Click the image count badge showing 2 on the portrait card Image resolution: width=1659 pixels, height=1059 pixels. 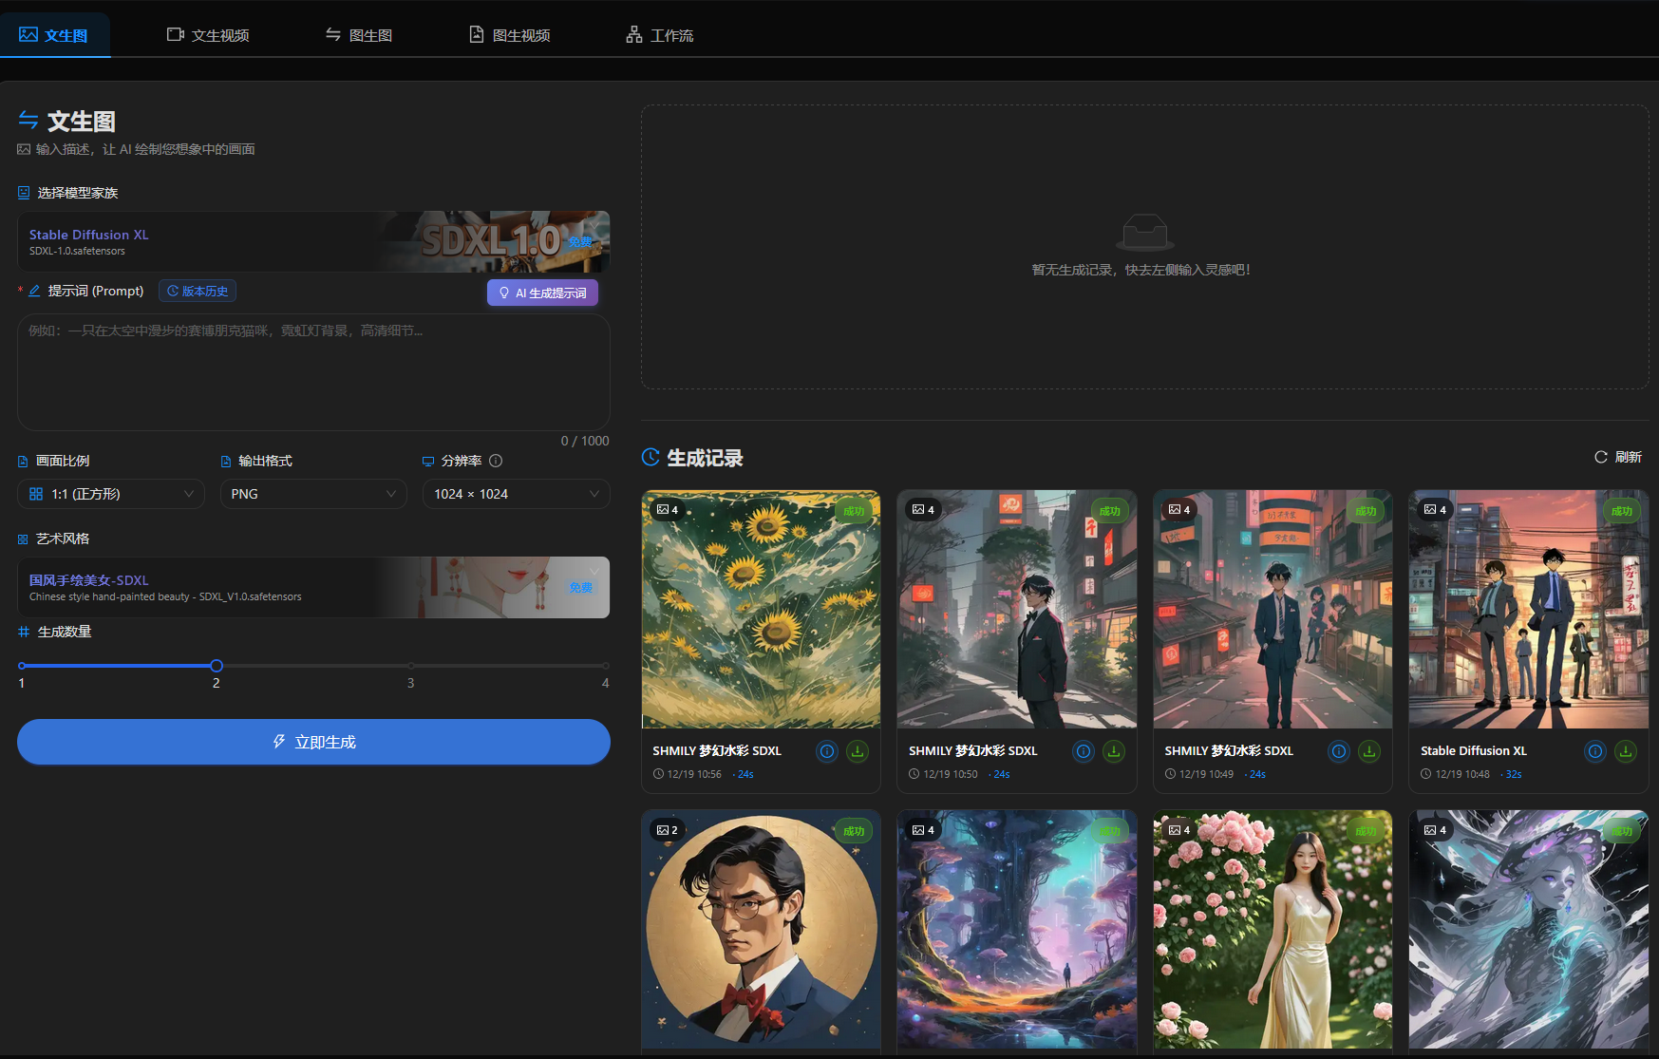668,830
